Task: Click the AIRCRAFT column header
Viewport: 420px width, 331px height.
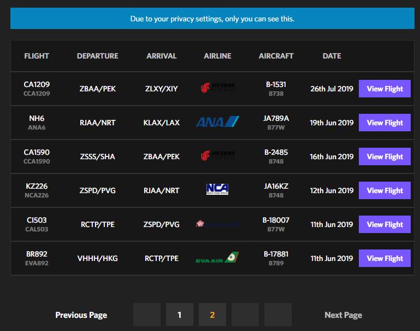Action: point(276,56)
